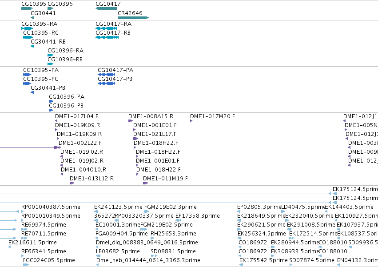Select the FGA009H04.5prime EST label
This screenshot has height=267, width=378.
coord(122,234)
